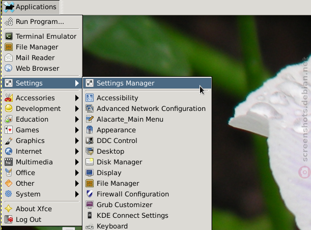The height and width of the screenshot is (230, 311).
Task: Click the "Advanced Network Configuration" label
Action: [151, 108]
